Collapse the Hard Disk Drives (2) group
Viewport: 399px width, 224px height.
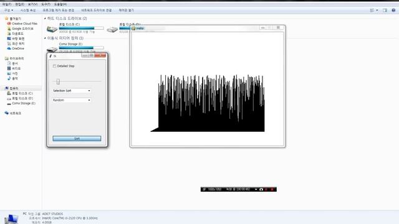45,19
